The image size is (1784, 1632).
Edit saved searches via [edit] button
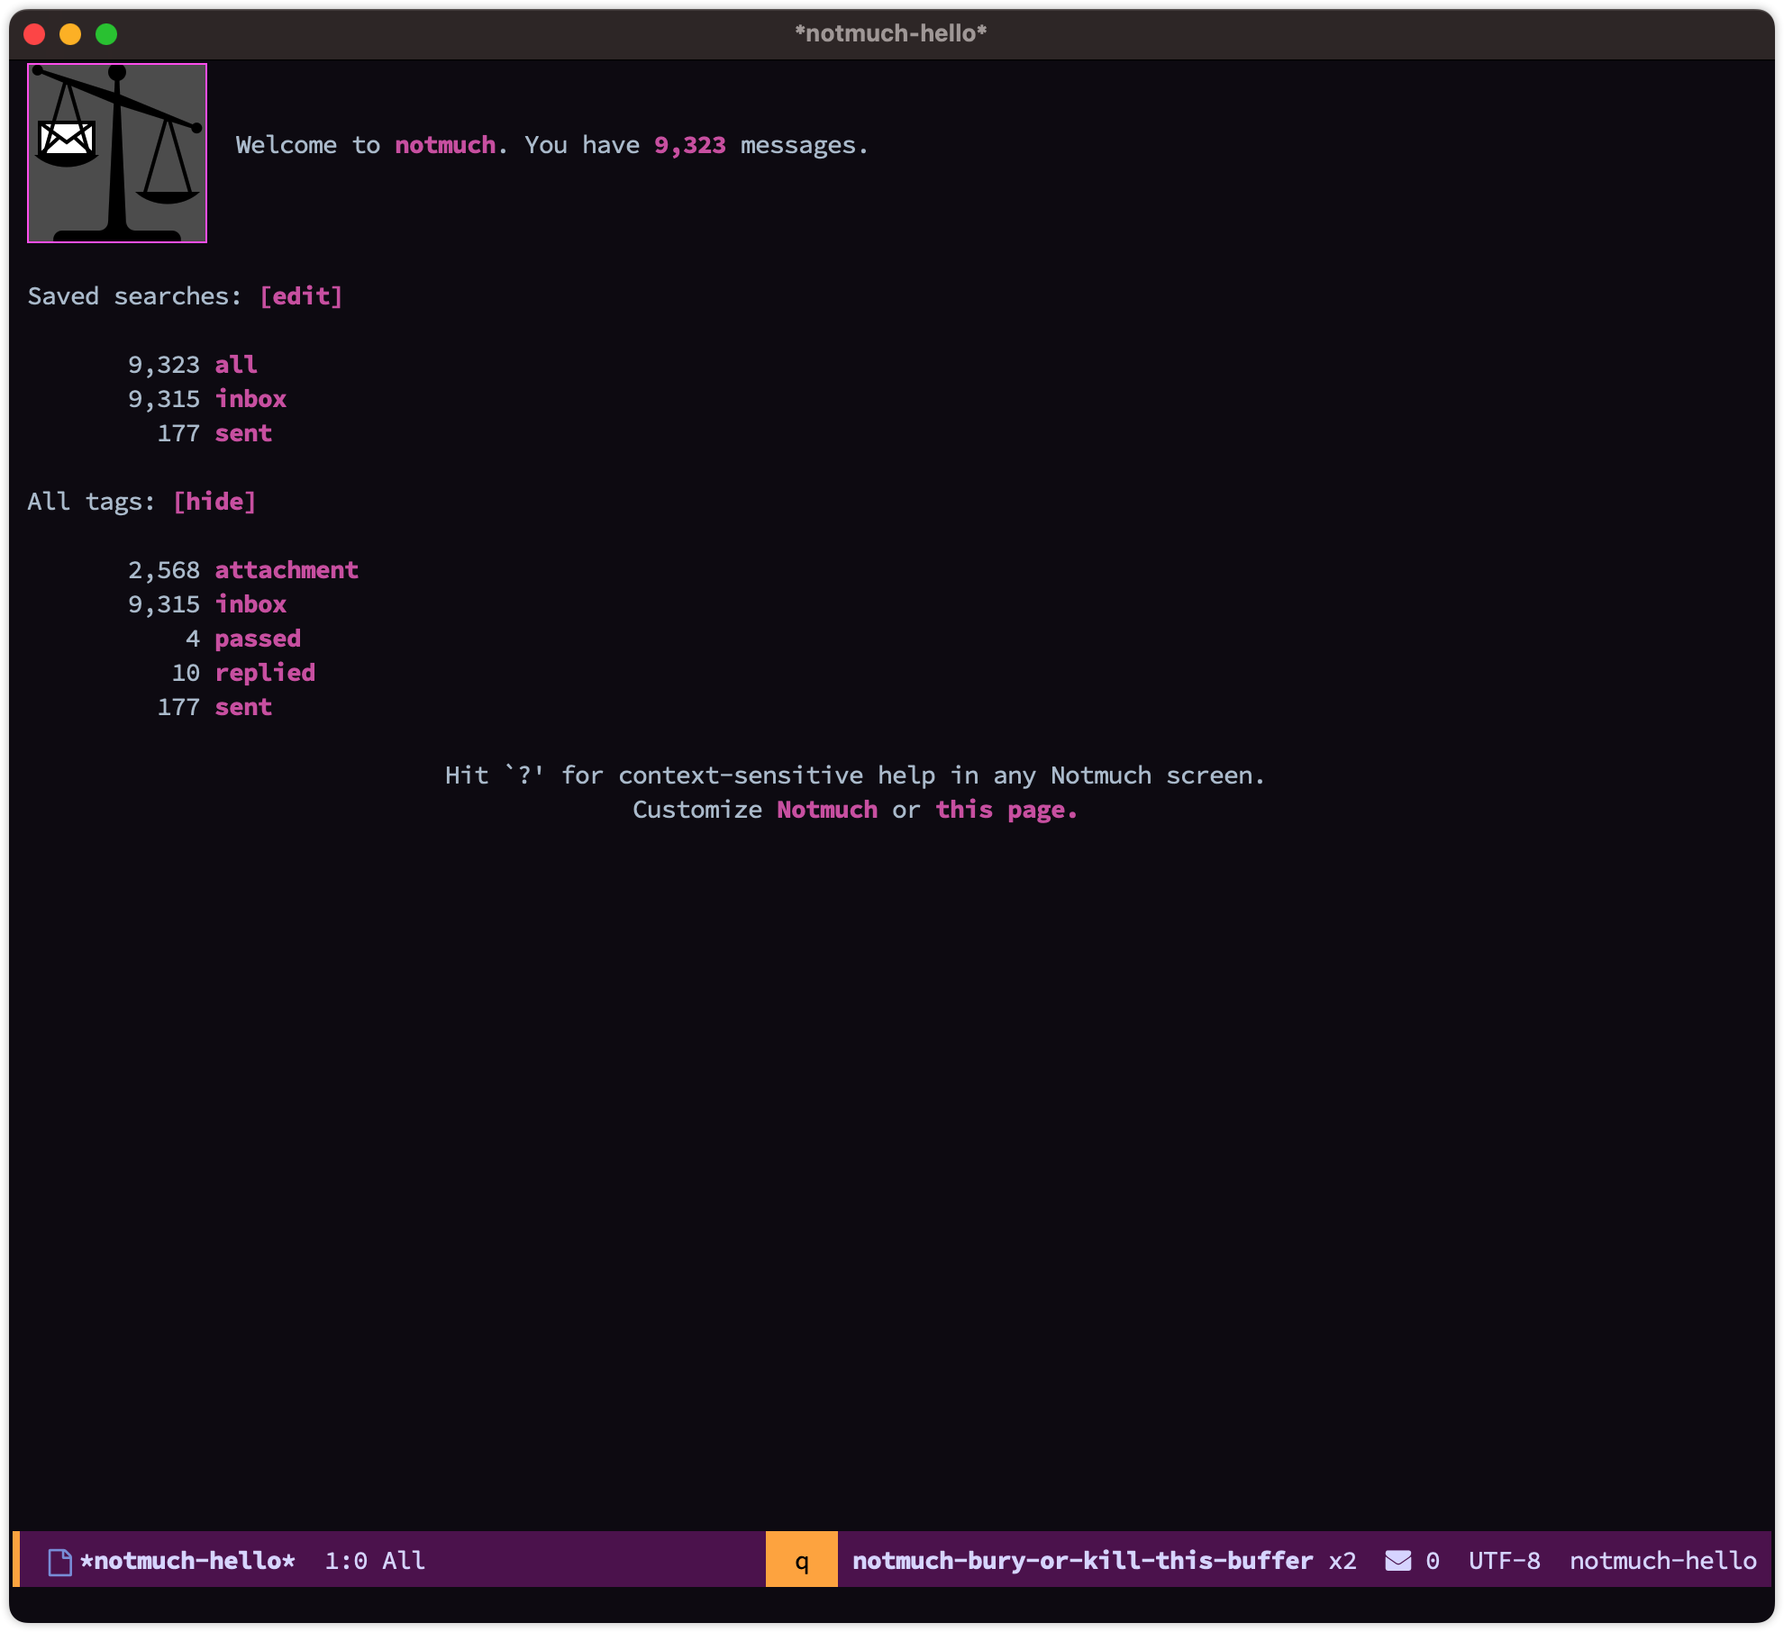pos(301,296)
